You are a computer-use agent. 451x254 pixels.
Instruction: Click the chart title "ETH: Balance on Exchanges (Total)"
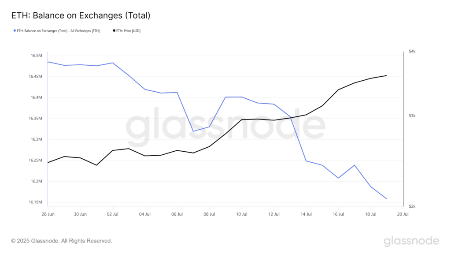click(81, 15)
